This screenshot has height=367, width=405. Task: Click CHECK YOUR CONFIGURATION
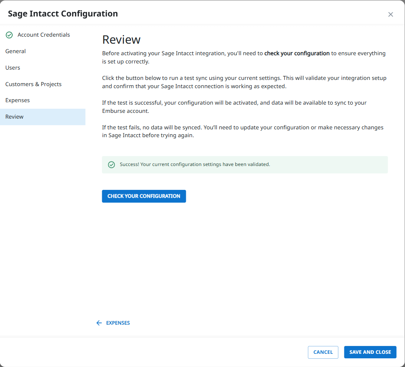tap(144, 196)
